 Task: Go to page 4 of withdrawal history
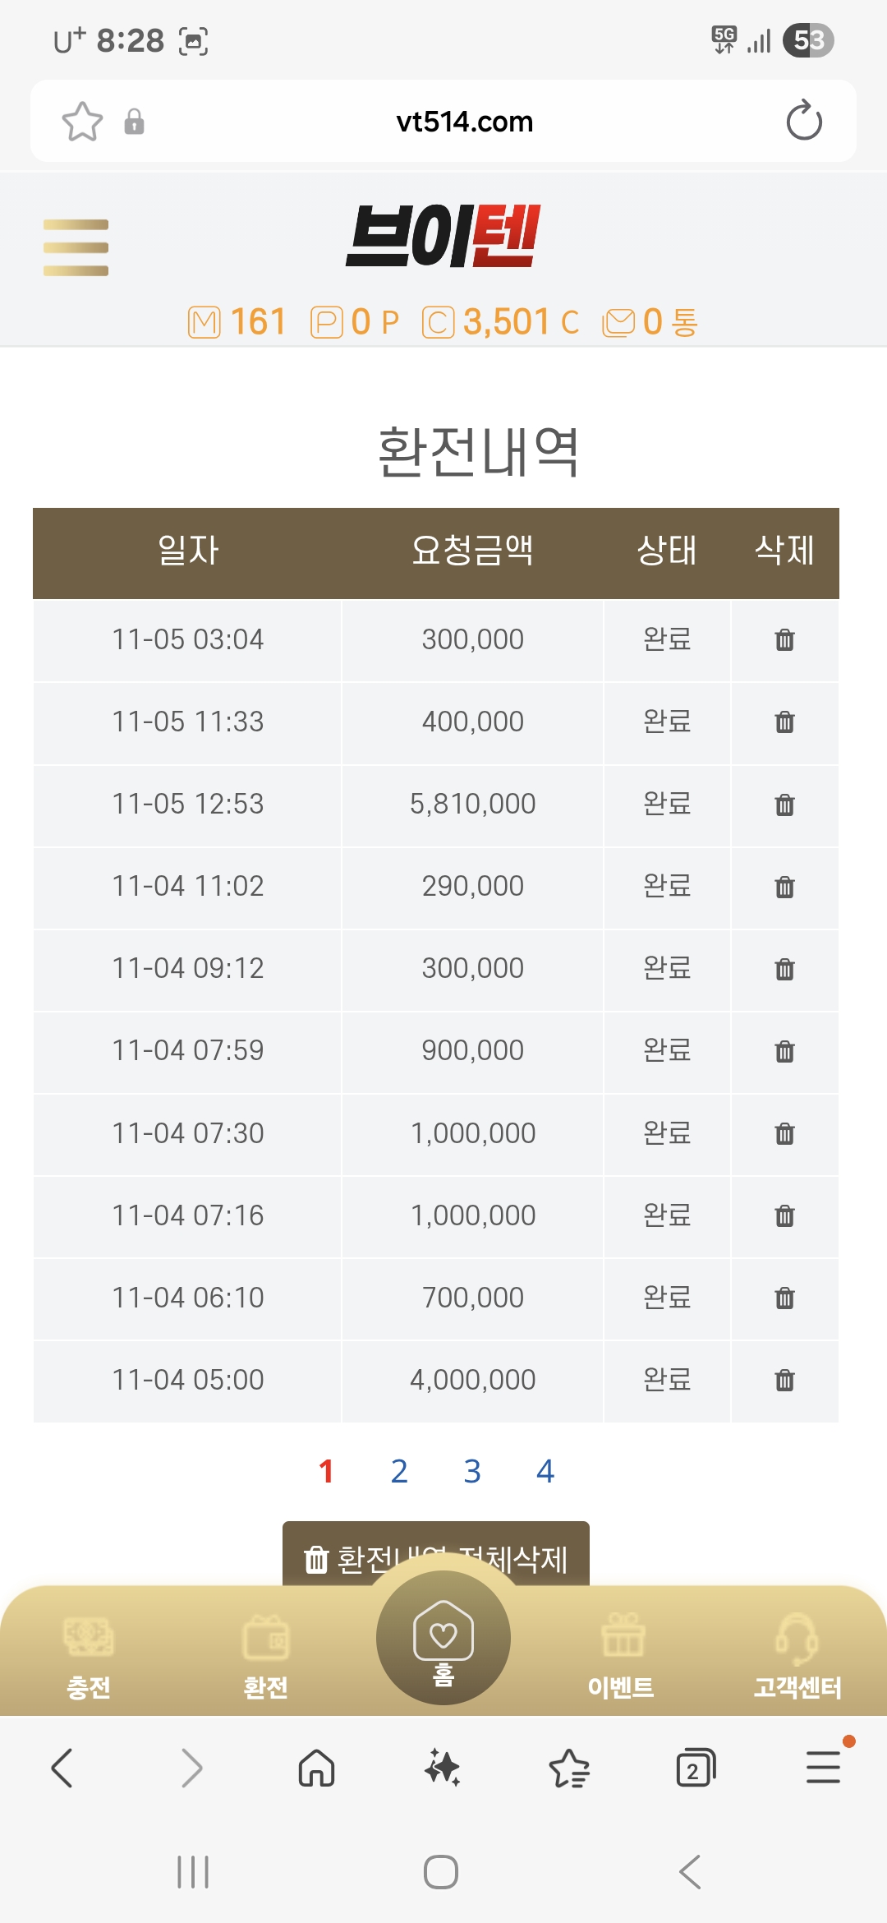545,1471
